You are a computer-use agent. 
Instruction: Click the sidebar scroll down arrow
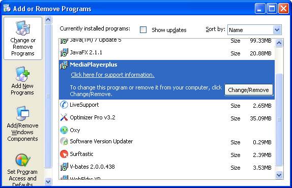pyautogui.click(x=48, y=181)
